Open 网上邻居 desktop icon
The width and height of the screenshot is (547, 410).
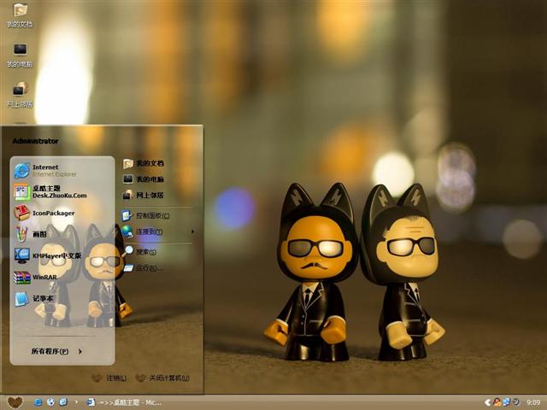pyautogui.click(x=20, y=95)
